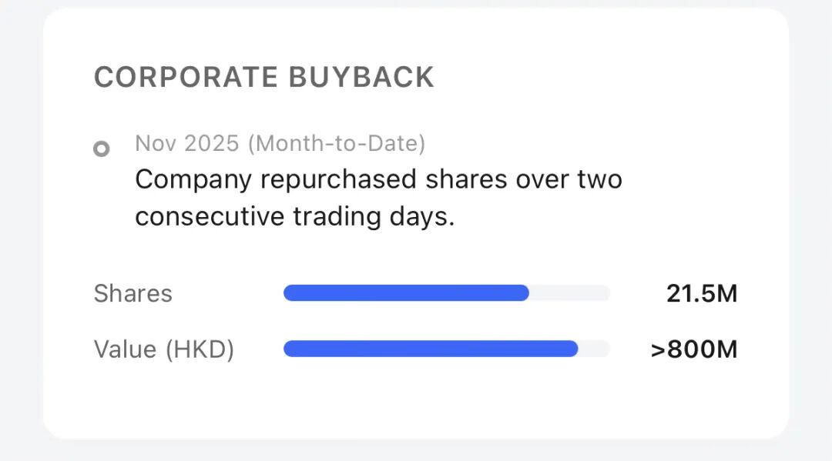This screenshot has height=461, width=832.
Task: Click the circular timeline bullet marker
Action: [x=101, y=149]
